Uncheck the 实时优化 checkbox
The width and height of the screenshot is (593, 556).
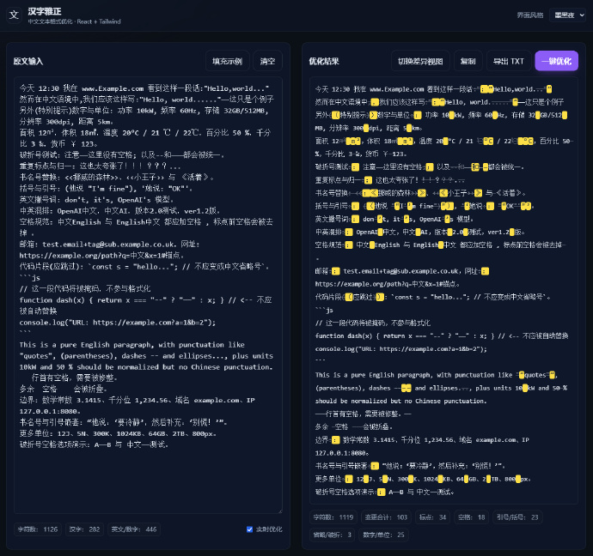tap(250, 529)
